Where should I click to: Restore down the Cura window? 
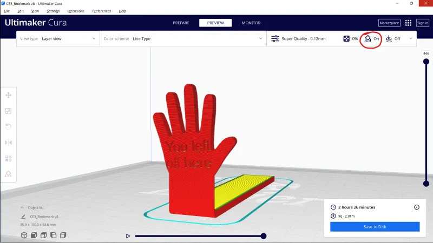click(411, 3)
